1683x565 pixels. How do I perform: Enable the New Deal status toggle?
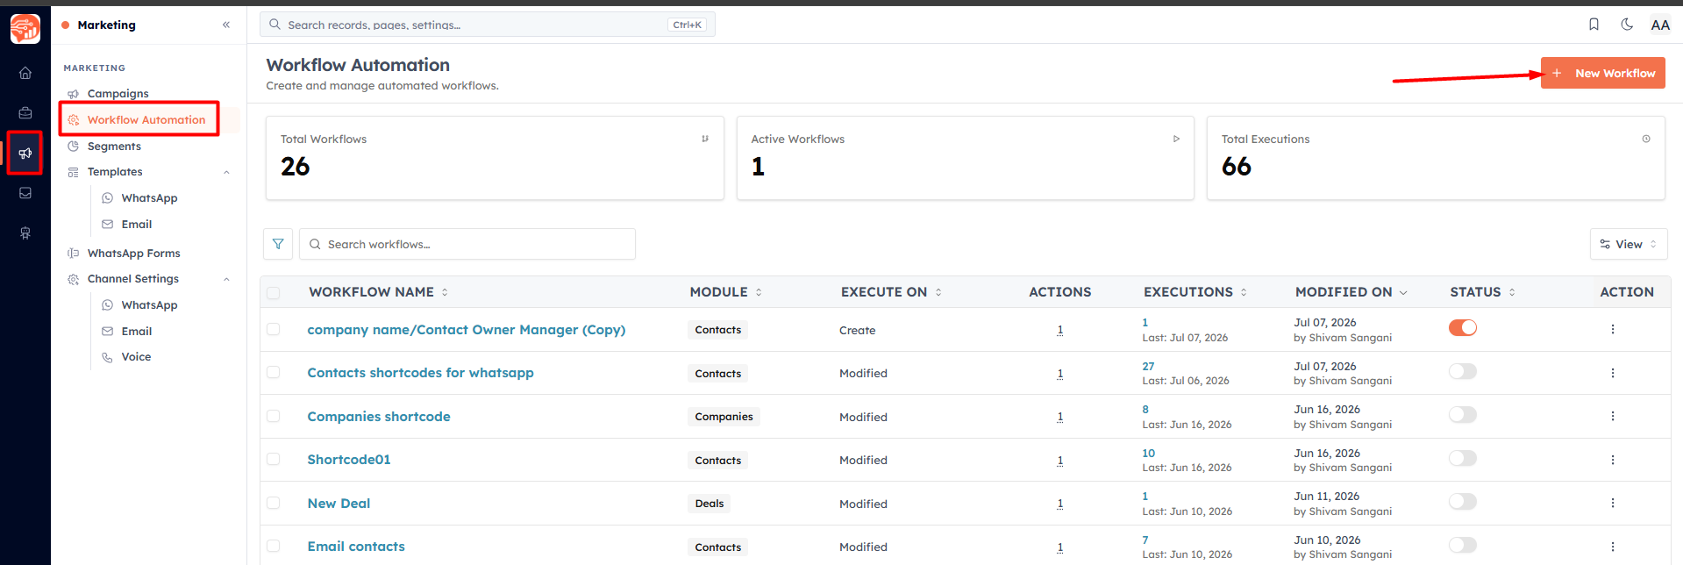pyautogui.click(x=1463, y=501)
